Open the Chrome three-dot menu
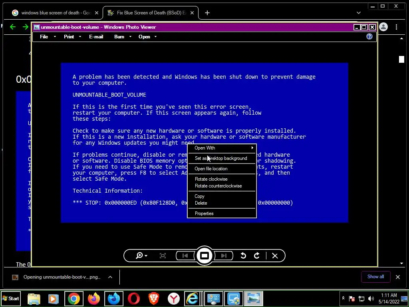Screen dimensions: 409x307 397,27
